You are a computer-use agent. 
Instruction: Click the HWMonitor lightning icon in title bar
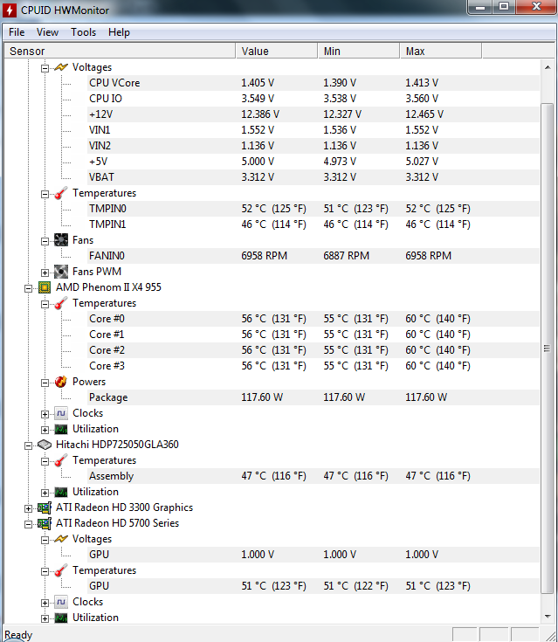click(10, 10)
